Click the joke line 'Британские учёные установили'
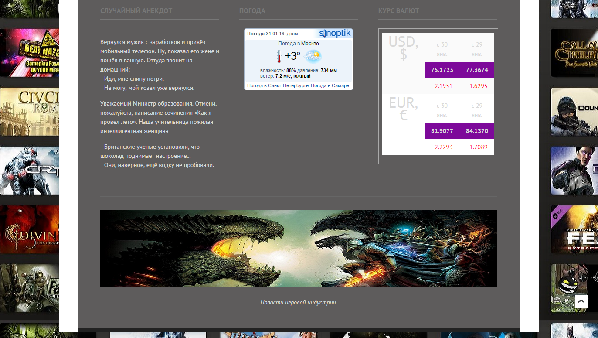The width and height of the screenshot is (598, 338). [x=150, y=151]
